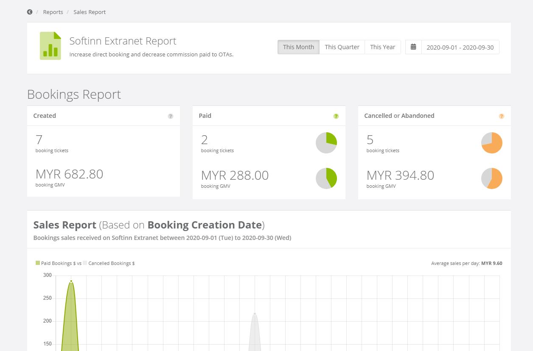Toggle Cancelled Bookings $ legend swatch

(x=85, y=263)
